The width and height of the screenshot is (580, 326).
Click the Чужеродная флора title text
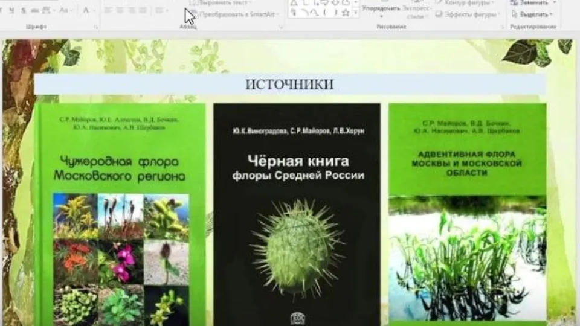[120, 169]
